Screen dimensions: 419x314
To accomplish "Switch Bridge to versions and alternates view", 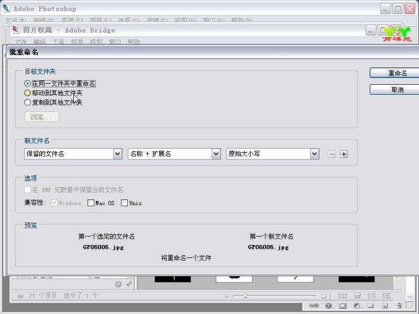I will [x=386, y=296].
